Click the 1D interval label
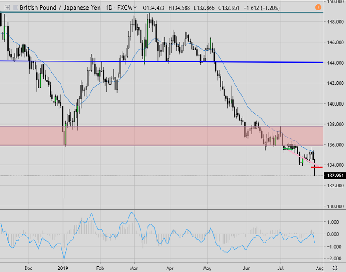Screen dimensions: 346x272 point(109,8)
